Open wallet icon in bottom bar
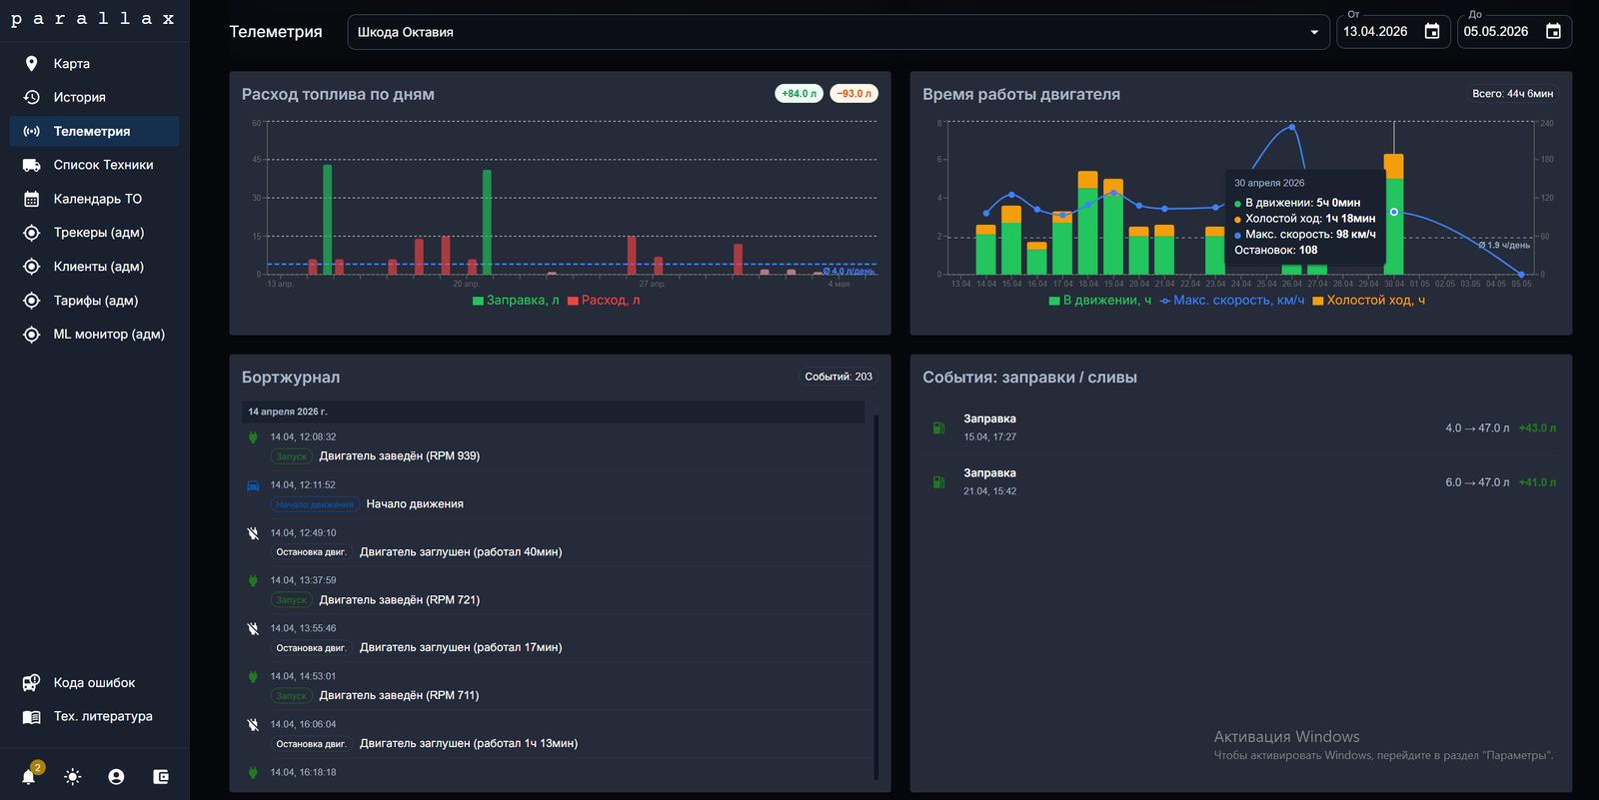The height and width of the screenshot is (800, 1599). click(x=160, y=776)
